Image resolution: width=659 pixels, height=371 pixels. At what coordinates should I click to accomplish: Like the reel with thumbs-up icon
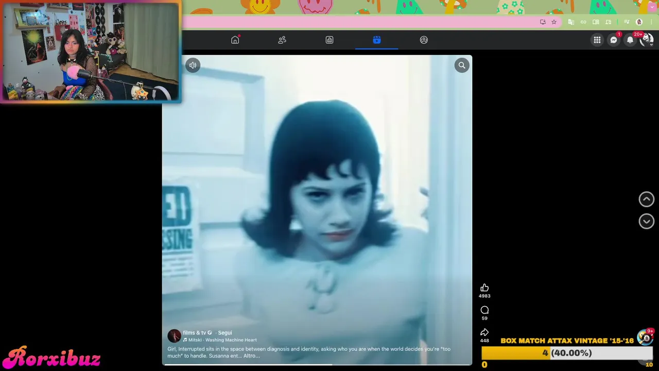click(x=484, y=288)
